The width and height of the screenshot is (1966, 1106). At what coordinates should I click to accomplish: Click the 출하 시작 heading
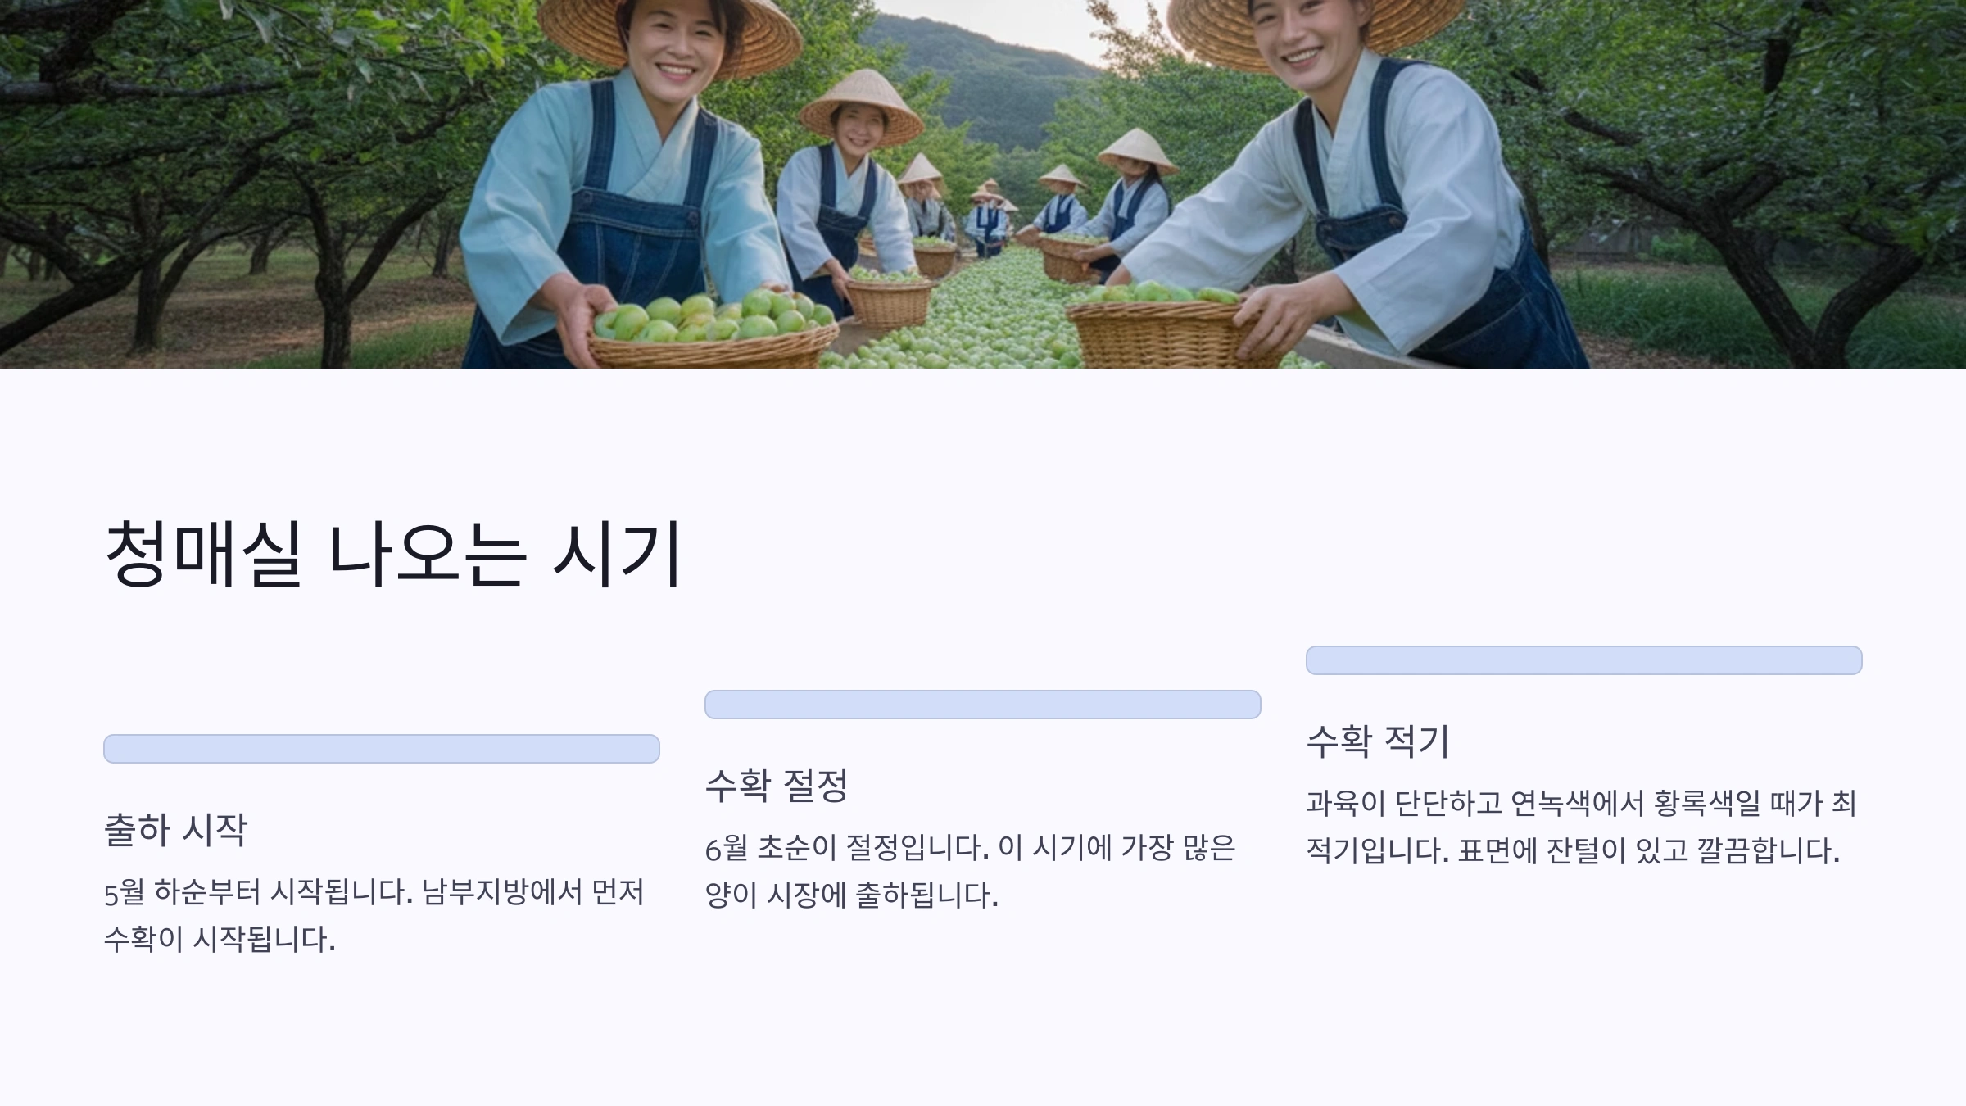point(175,829)
